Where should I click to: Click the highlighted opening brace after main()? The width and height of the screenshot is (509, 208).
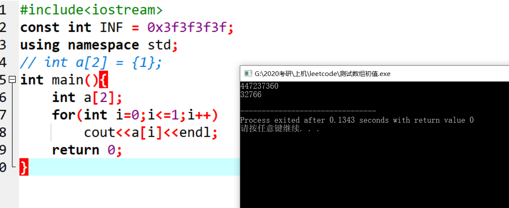103,80
